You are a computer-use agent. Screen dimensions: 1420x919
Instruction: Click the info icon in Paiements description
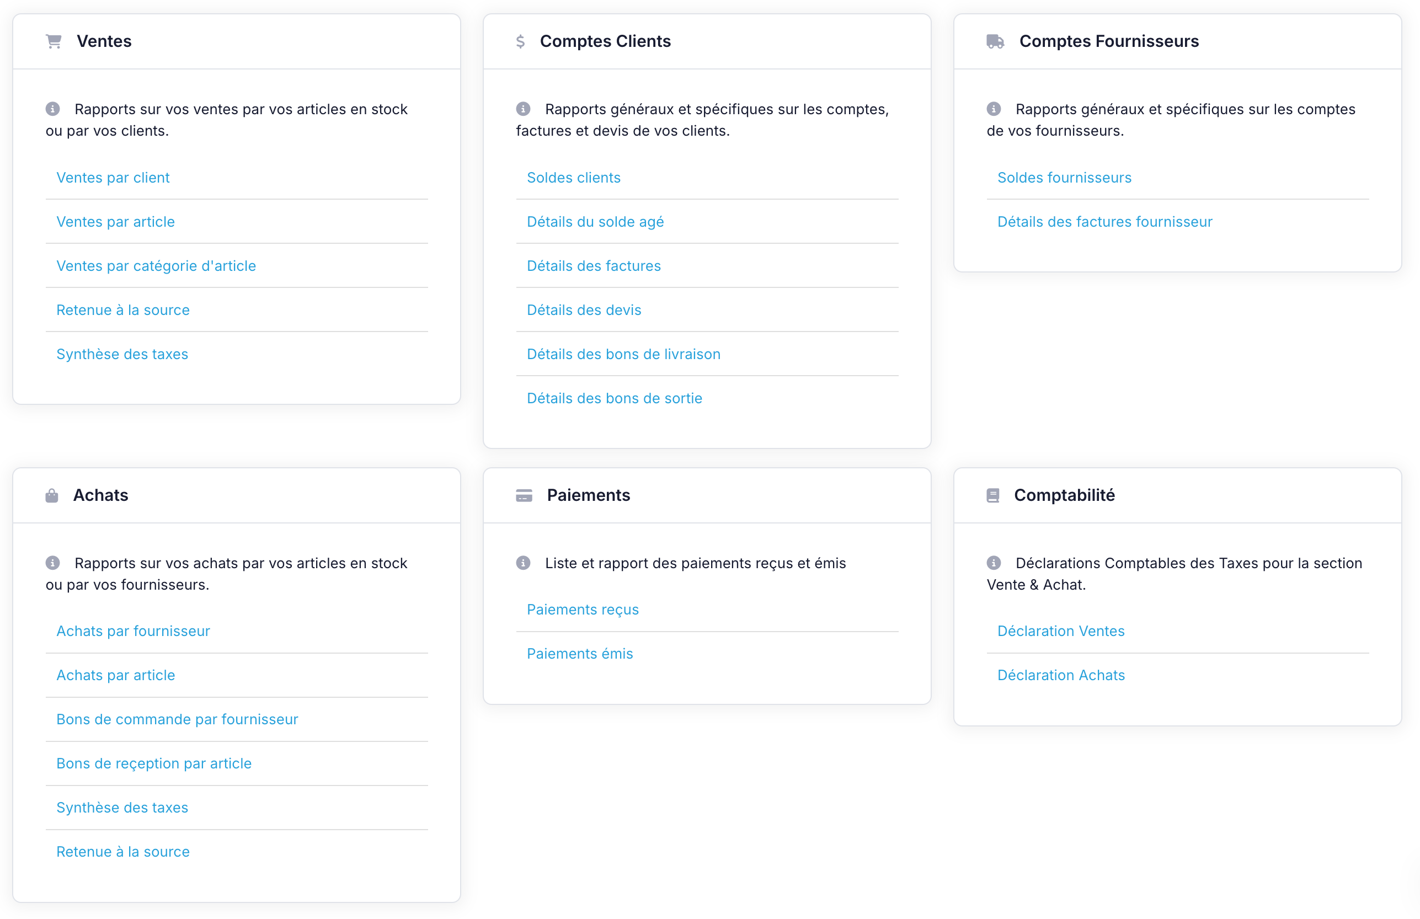523,563
